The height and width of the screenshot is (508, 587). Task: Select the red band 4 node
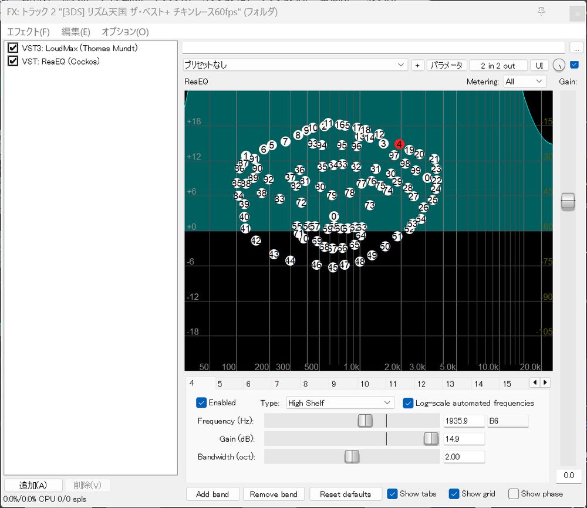coord(399,144)
